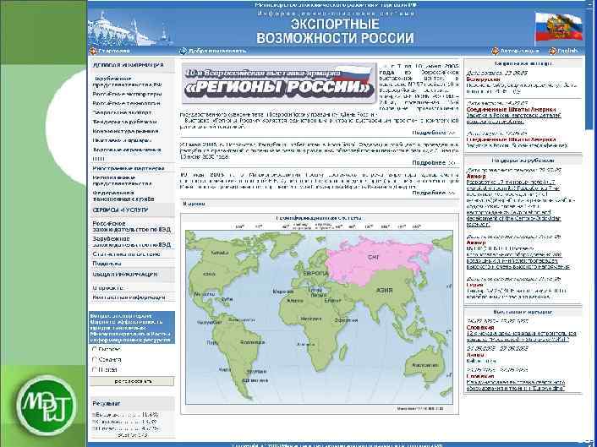Click the ЕВРОПА label on the map
Viewport: 597px width, 447px height.
(x=315, y=273)
